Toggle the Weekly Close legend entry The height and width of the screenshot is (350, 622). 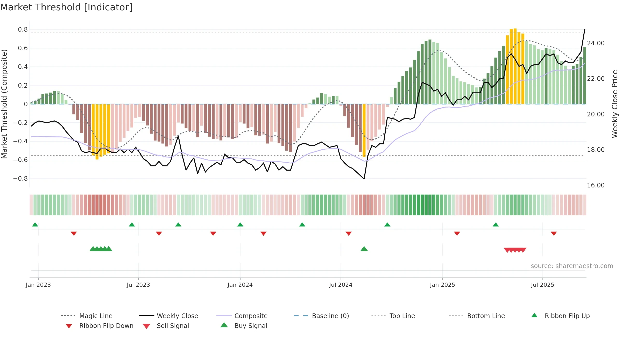click(x=168, y=316)
